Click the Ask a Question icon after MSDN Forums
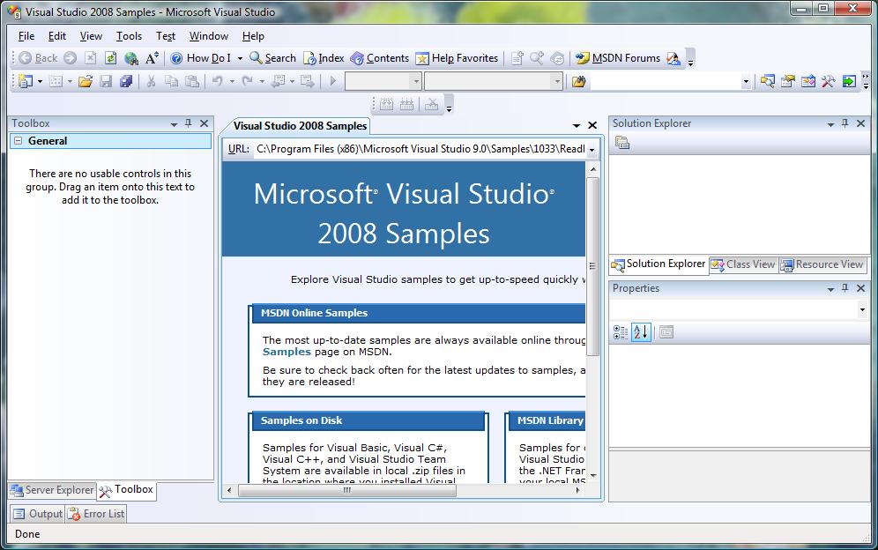 tap(673, 58)
